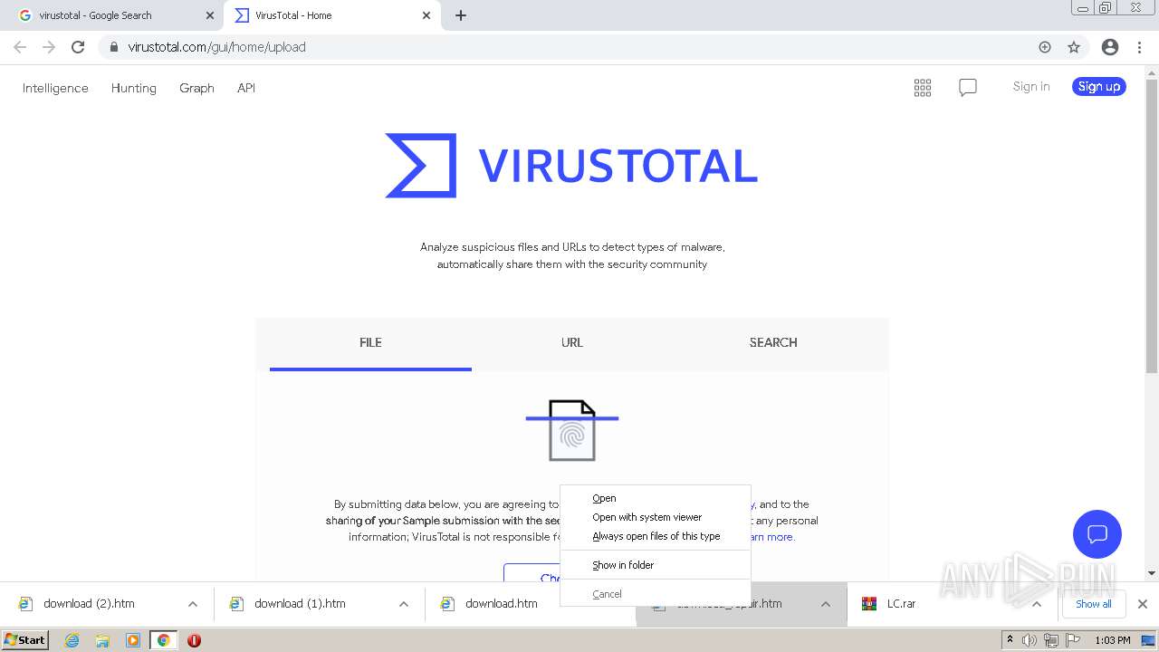The image size is (1159, 652).
Task: Click the action center flag icon
Action: (x=1071, y=640)
